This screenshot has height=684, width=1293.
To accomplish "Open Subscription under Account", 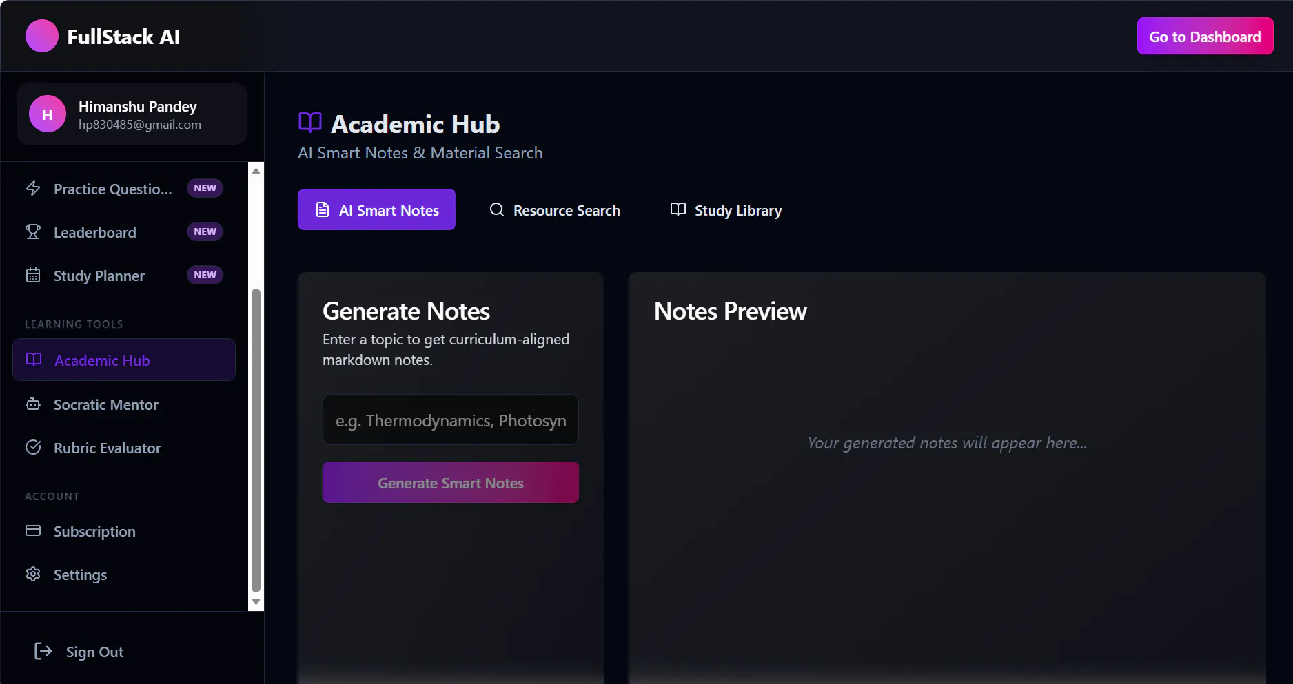I will (x=124, y=531).
